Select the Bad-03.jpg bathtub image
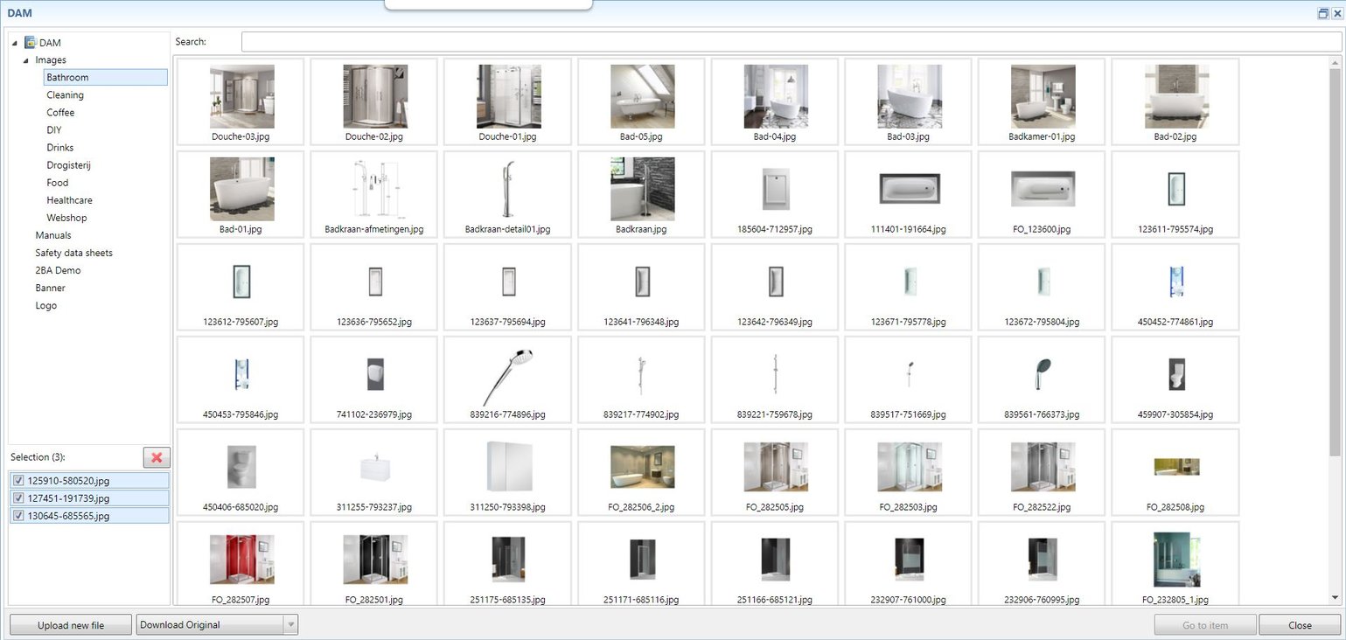The image size is (1346, 640). tap(909, 96)
